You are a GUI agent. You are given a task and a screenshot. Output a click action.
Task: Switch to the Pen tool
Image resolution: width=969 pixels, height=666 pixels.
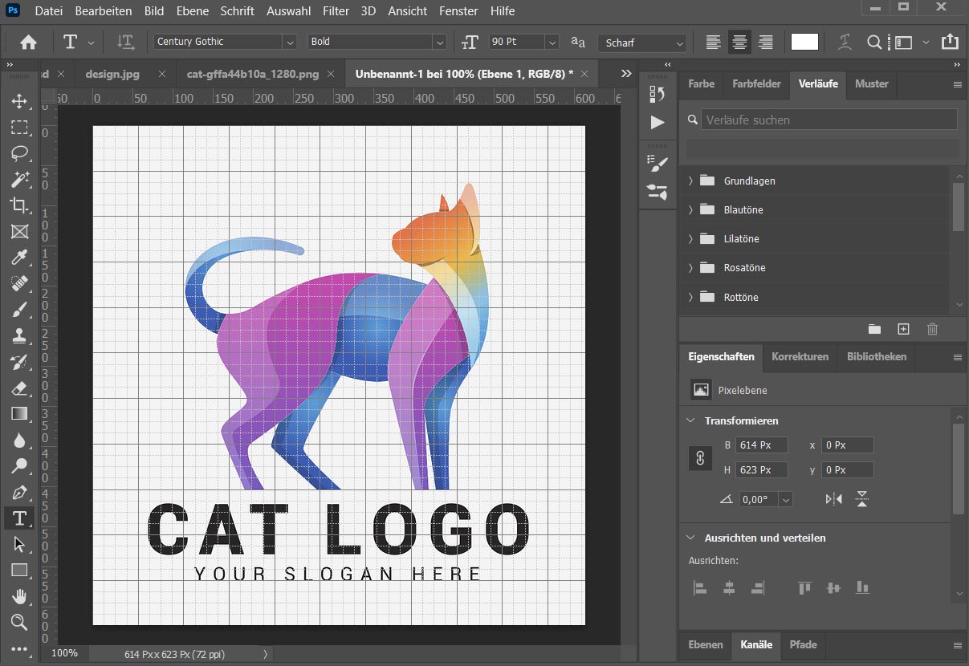tap(19, 492)
